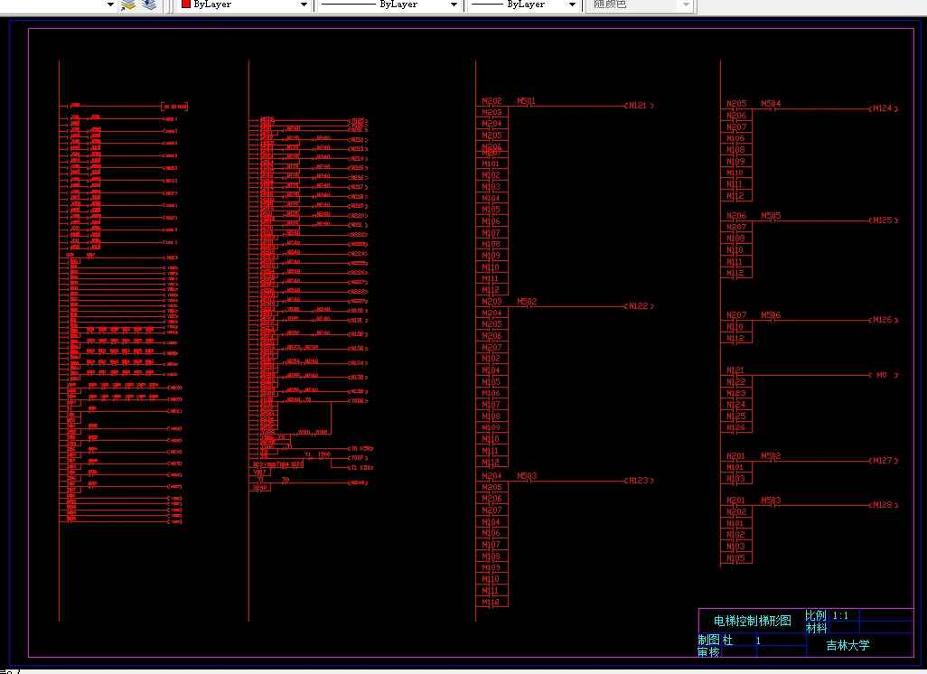
Task: Select the M202 contact beside M501
Action: pos(492,101)
